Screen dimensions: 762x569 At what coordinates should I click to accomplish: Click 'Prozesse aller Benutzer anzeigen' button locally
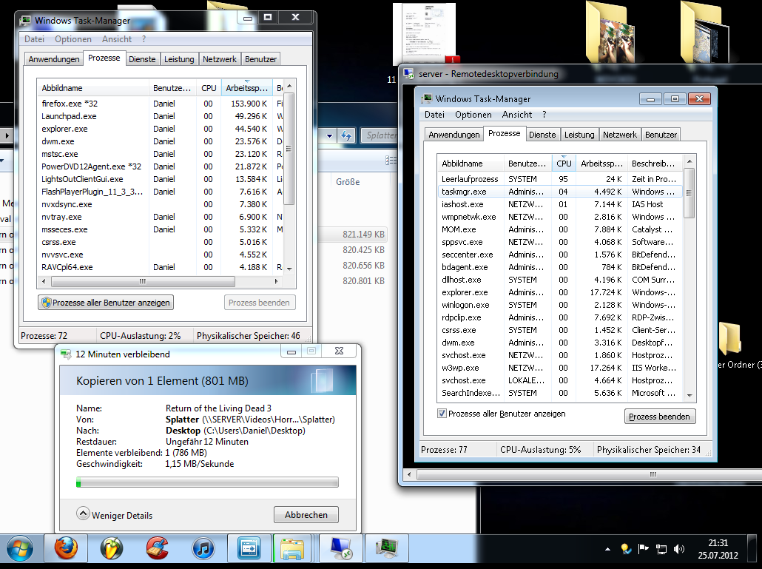pyautogui.click(x=106, y=302)
